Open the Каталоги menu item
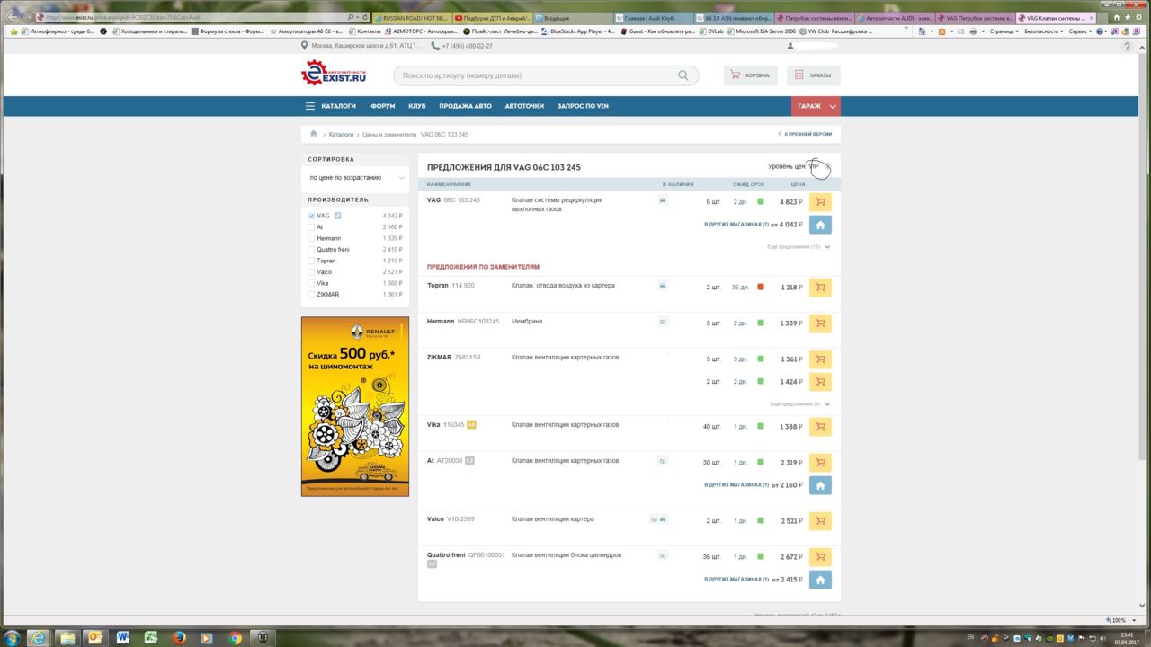The width and height of the screenshot is (1151, 647). (339, 106)
